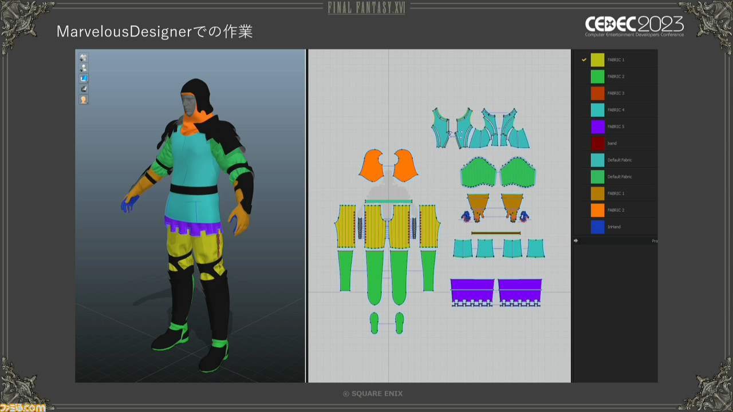733x412 pixels.
Task: Select FABRIC 1 label next to yellow swatch
Action: 616,60
